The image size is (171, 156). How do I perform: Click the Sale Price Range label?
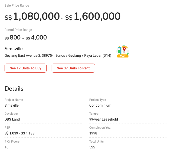click(x=17, y=6)
